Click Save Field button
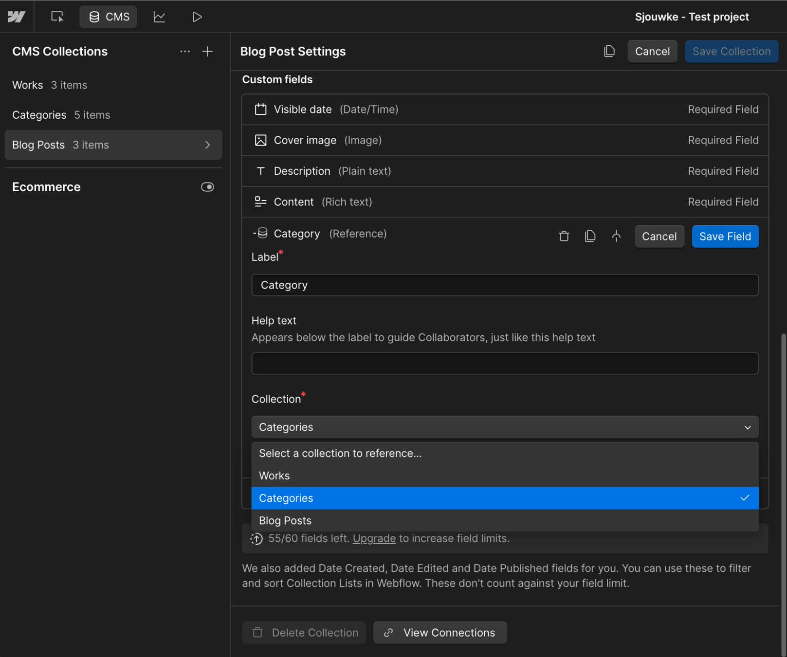The image size is (787, 657). point(725,237)
